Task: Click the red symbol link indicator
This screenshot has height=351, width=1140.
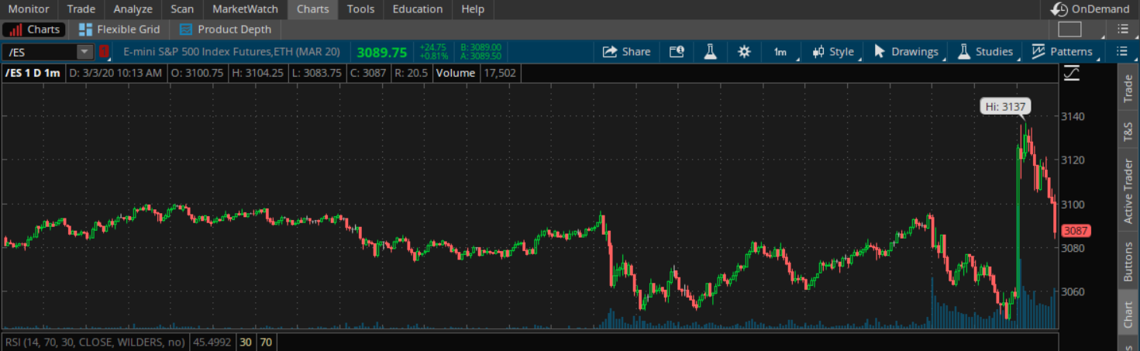Action: pos(104,51)
